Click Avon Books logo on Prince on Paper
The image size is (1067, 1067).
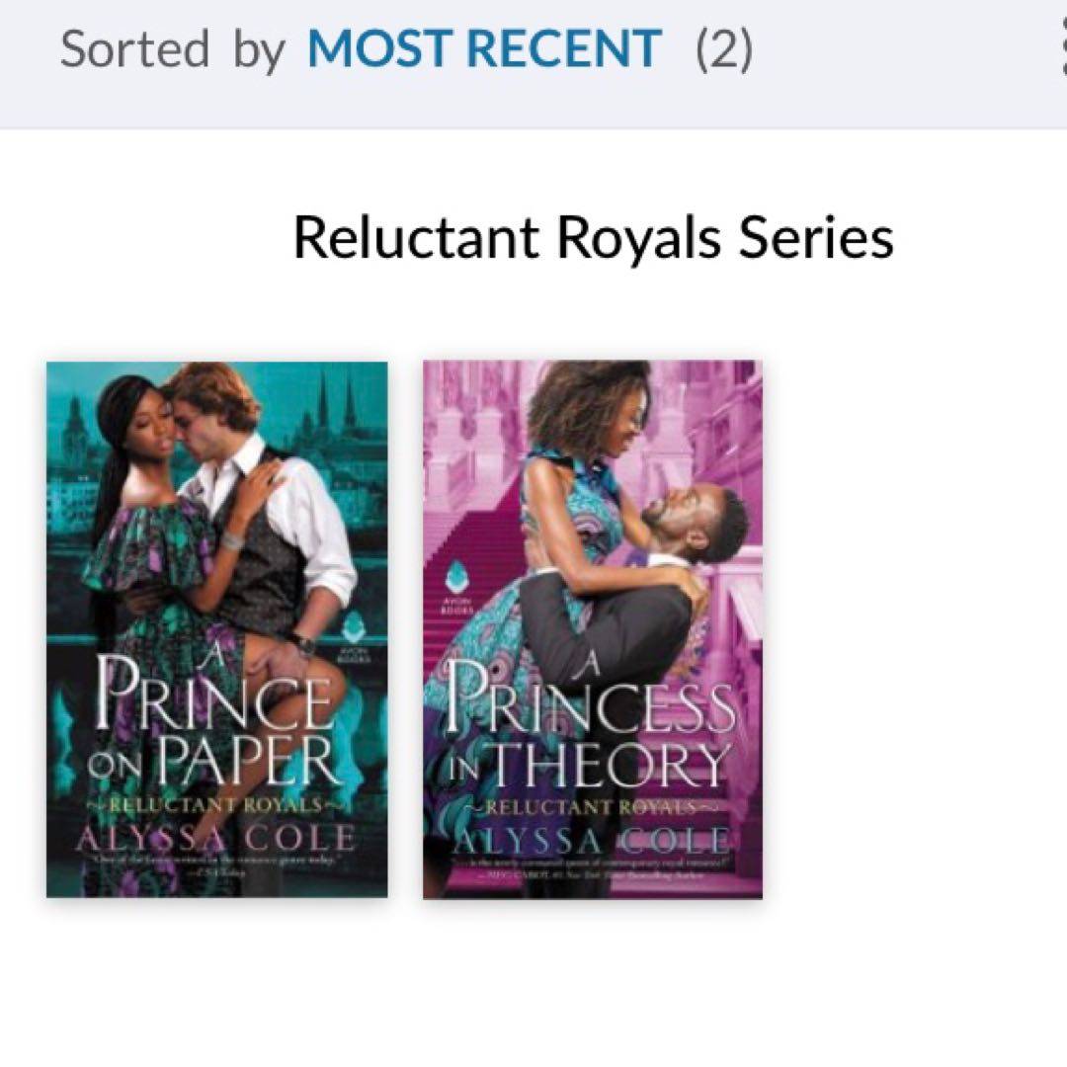352,637
